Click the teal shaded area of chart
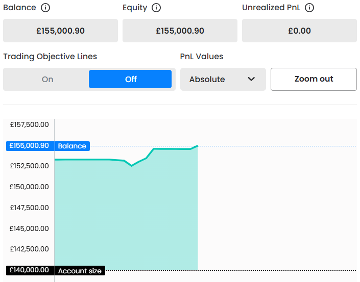The image size is (360, 282). coord(125,219)
